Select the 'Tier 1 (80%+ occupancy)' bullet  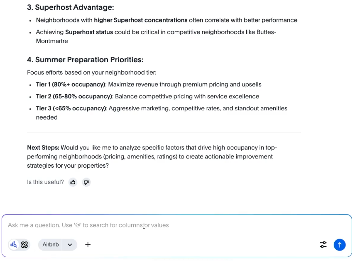[x=71, y=84]
